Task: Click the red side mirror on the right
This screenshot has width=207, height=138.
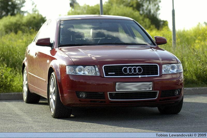Action: pyautogui.click(x=161, y=40)
